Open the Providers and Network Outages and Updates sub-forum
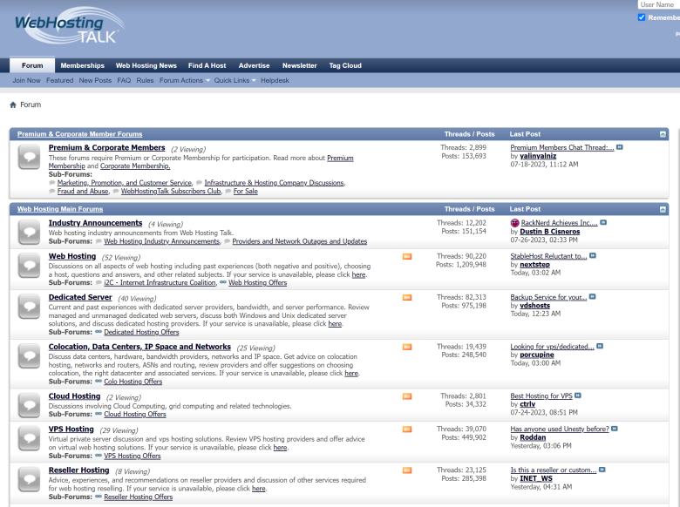 (x=299, y=241)
